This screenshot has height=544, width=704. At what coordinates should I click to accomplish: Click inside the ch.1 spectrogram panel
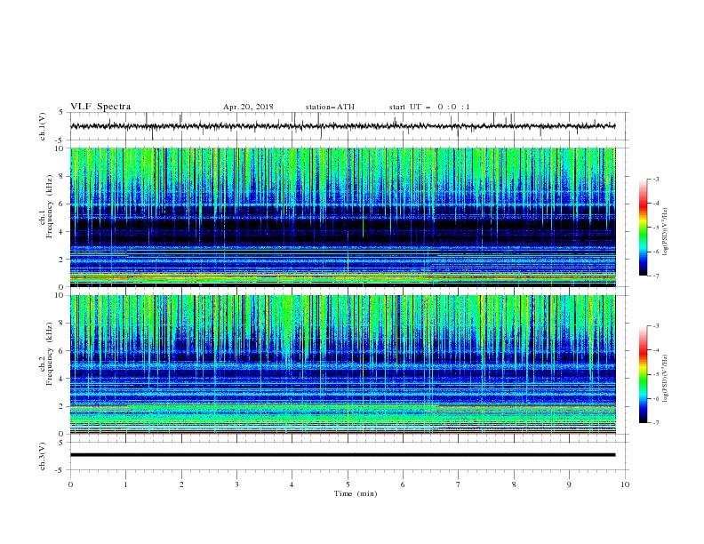(x=342, y=217)
